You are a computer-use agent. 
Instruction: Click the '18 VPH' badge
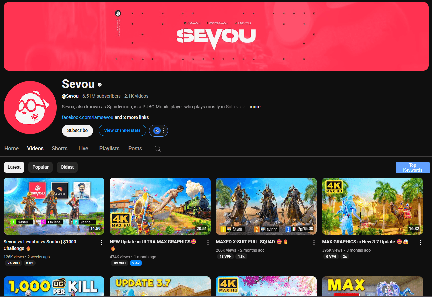tap(226, 256)
